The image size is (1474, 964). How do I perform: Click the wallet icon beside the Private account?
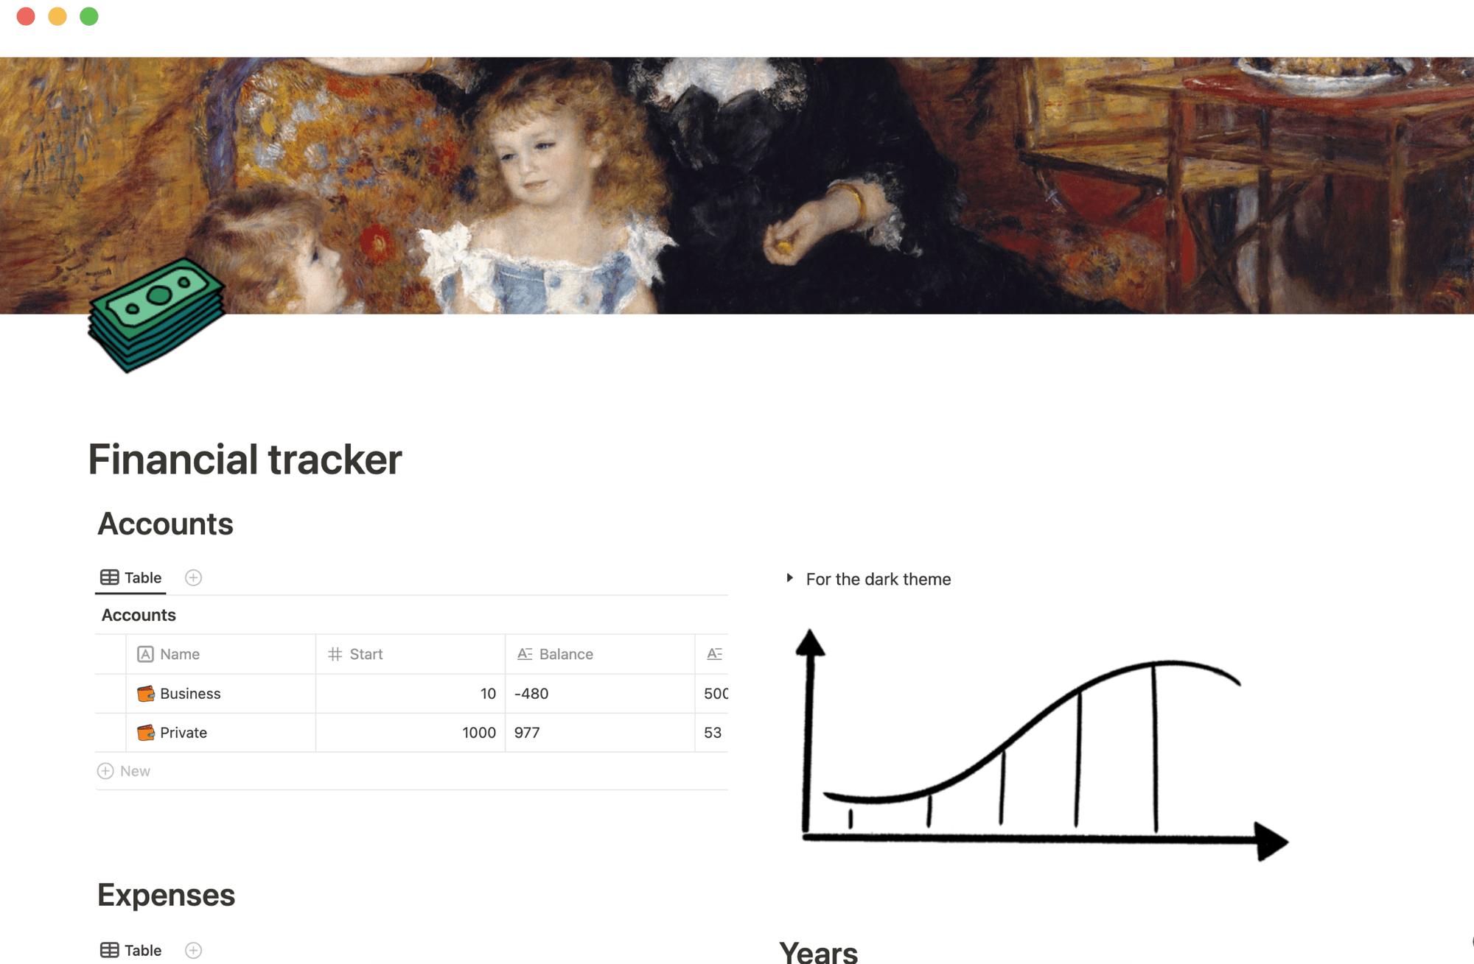click(x=145, y=732)
